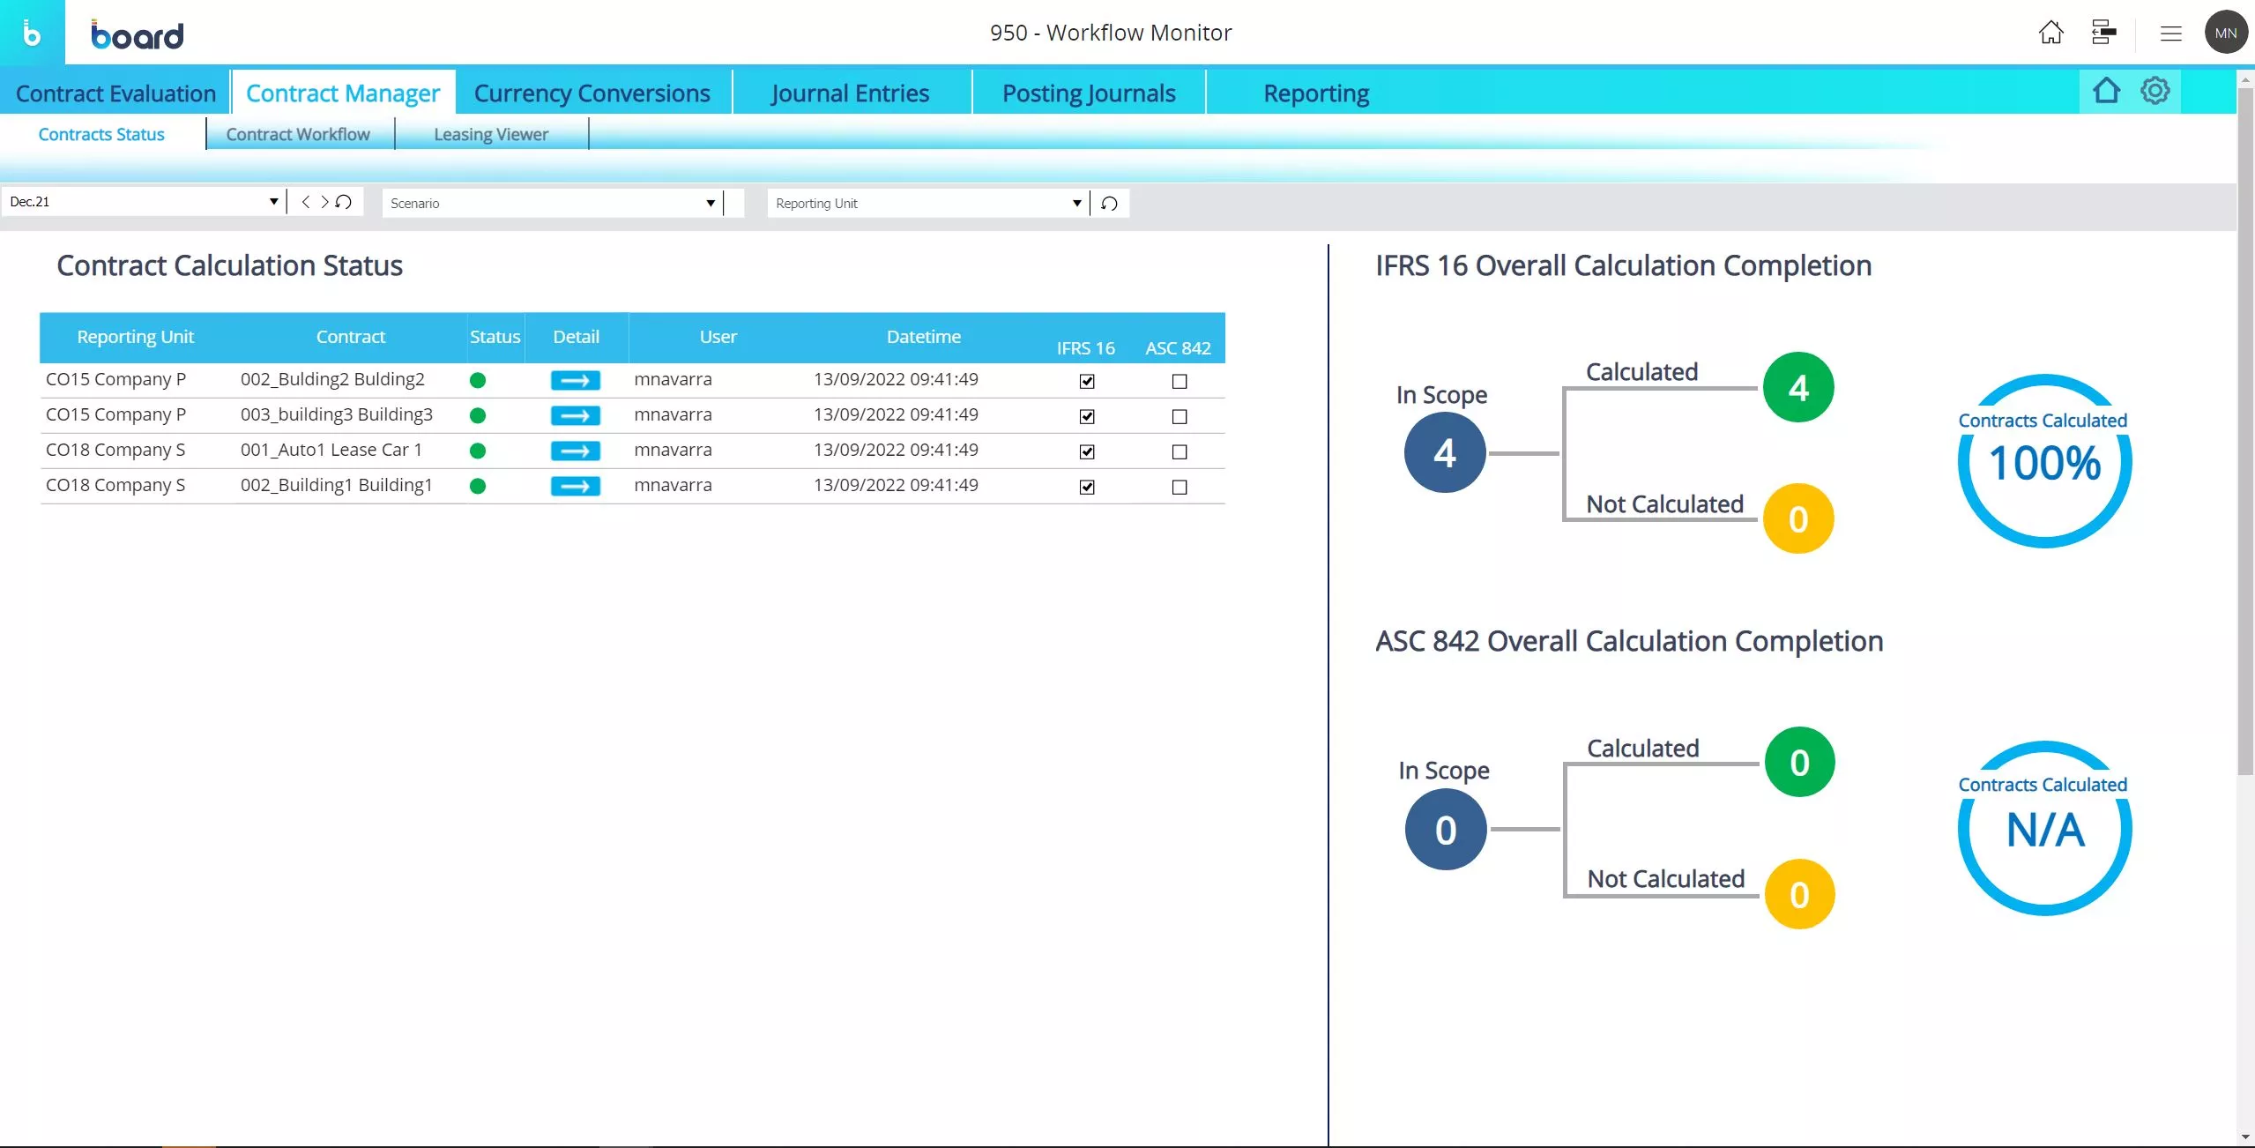Enable ASC 842 checkbox for Building3 contract
2255x1148 pixels.
1178,416
